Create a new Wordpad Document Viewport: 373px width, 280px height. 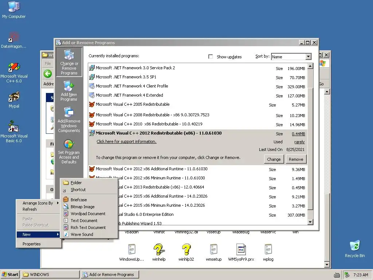pos(89,214)
